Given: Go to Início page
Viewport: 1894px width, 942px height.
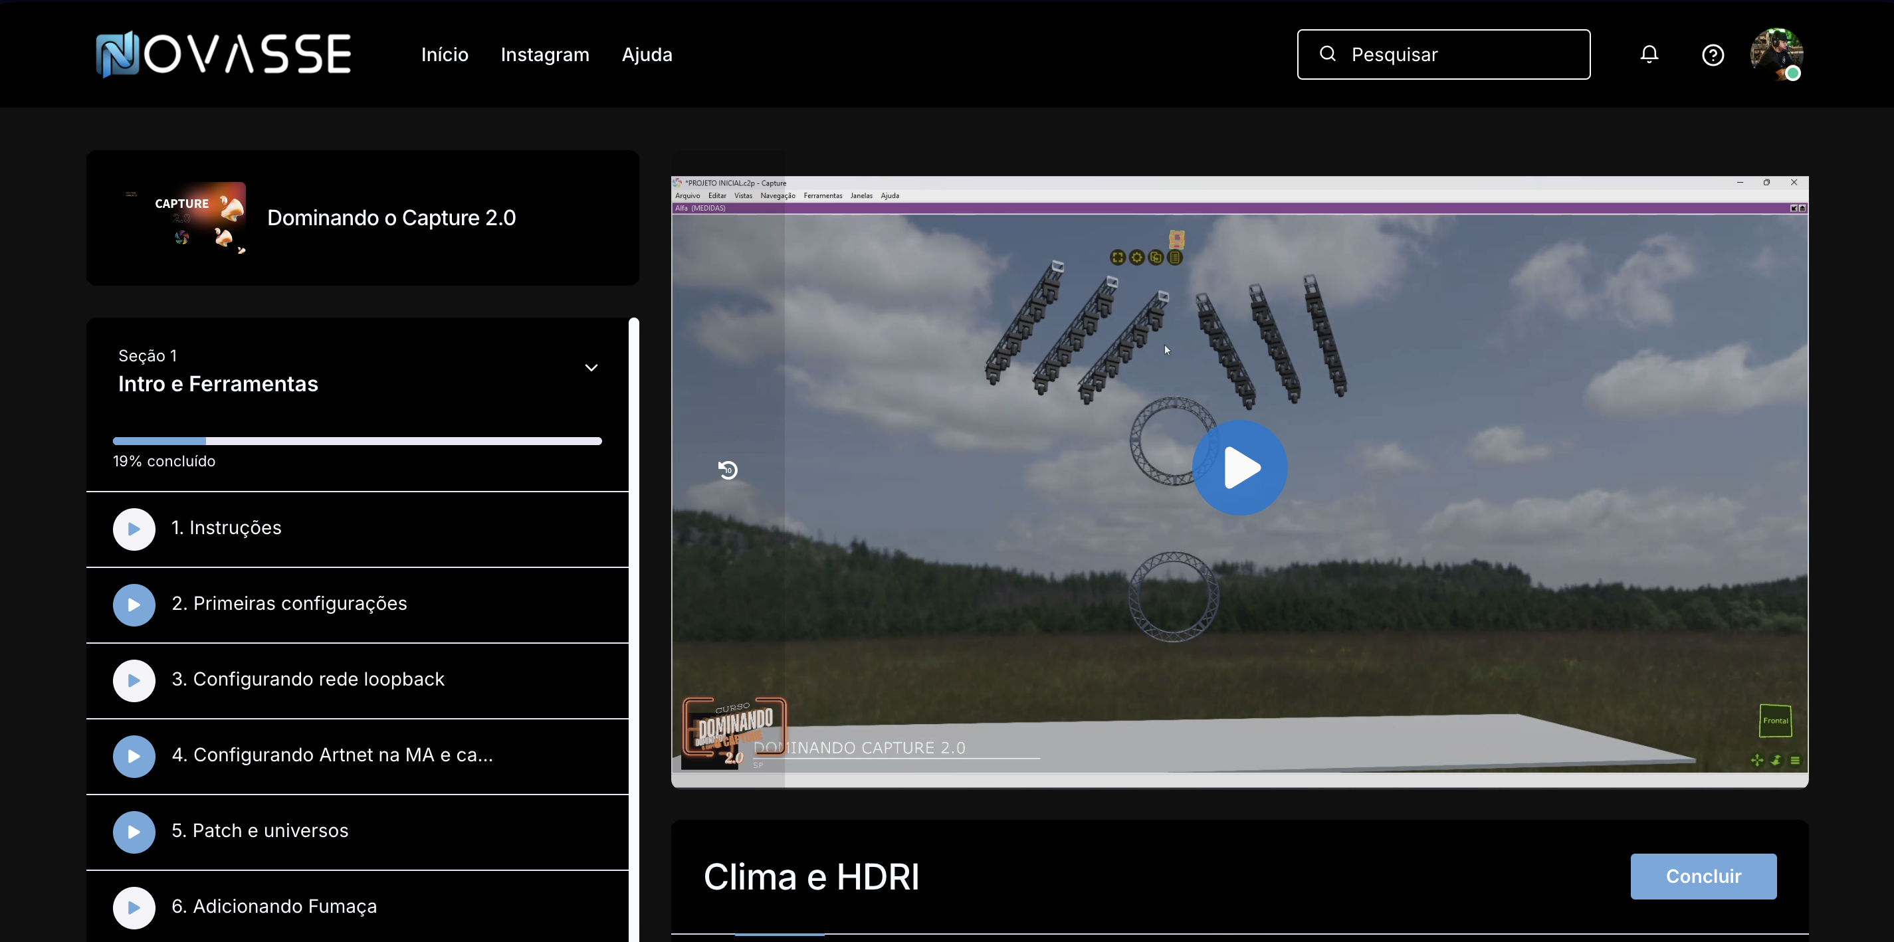Looking at the screenshot, I should click(x=445, y=54).
